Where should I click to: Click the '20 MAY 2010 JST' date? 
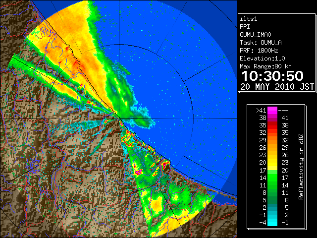(x=277, y=87)
